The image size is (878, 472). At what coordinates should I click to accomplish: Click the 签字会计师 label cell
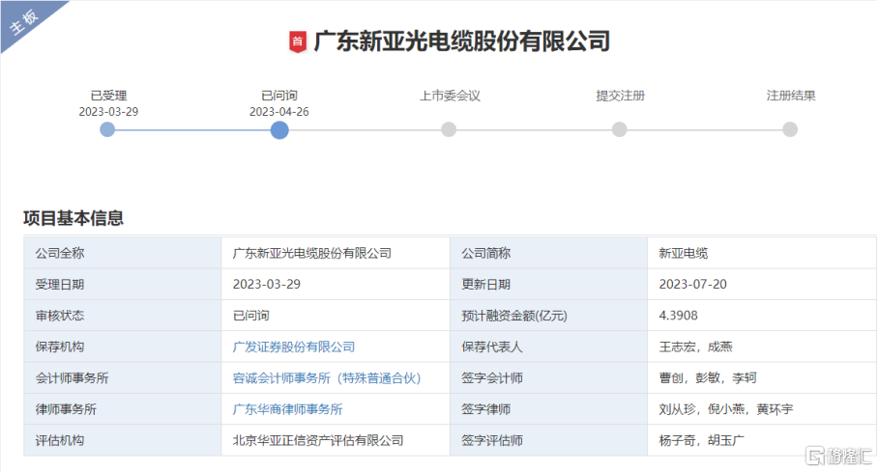[x=549, y=378]
